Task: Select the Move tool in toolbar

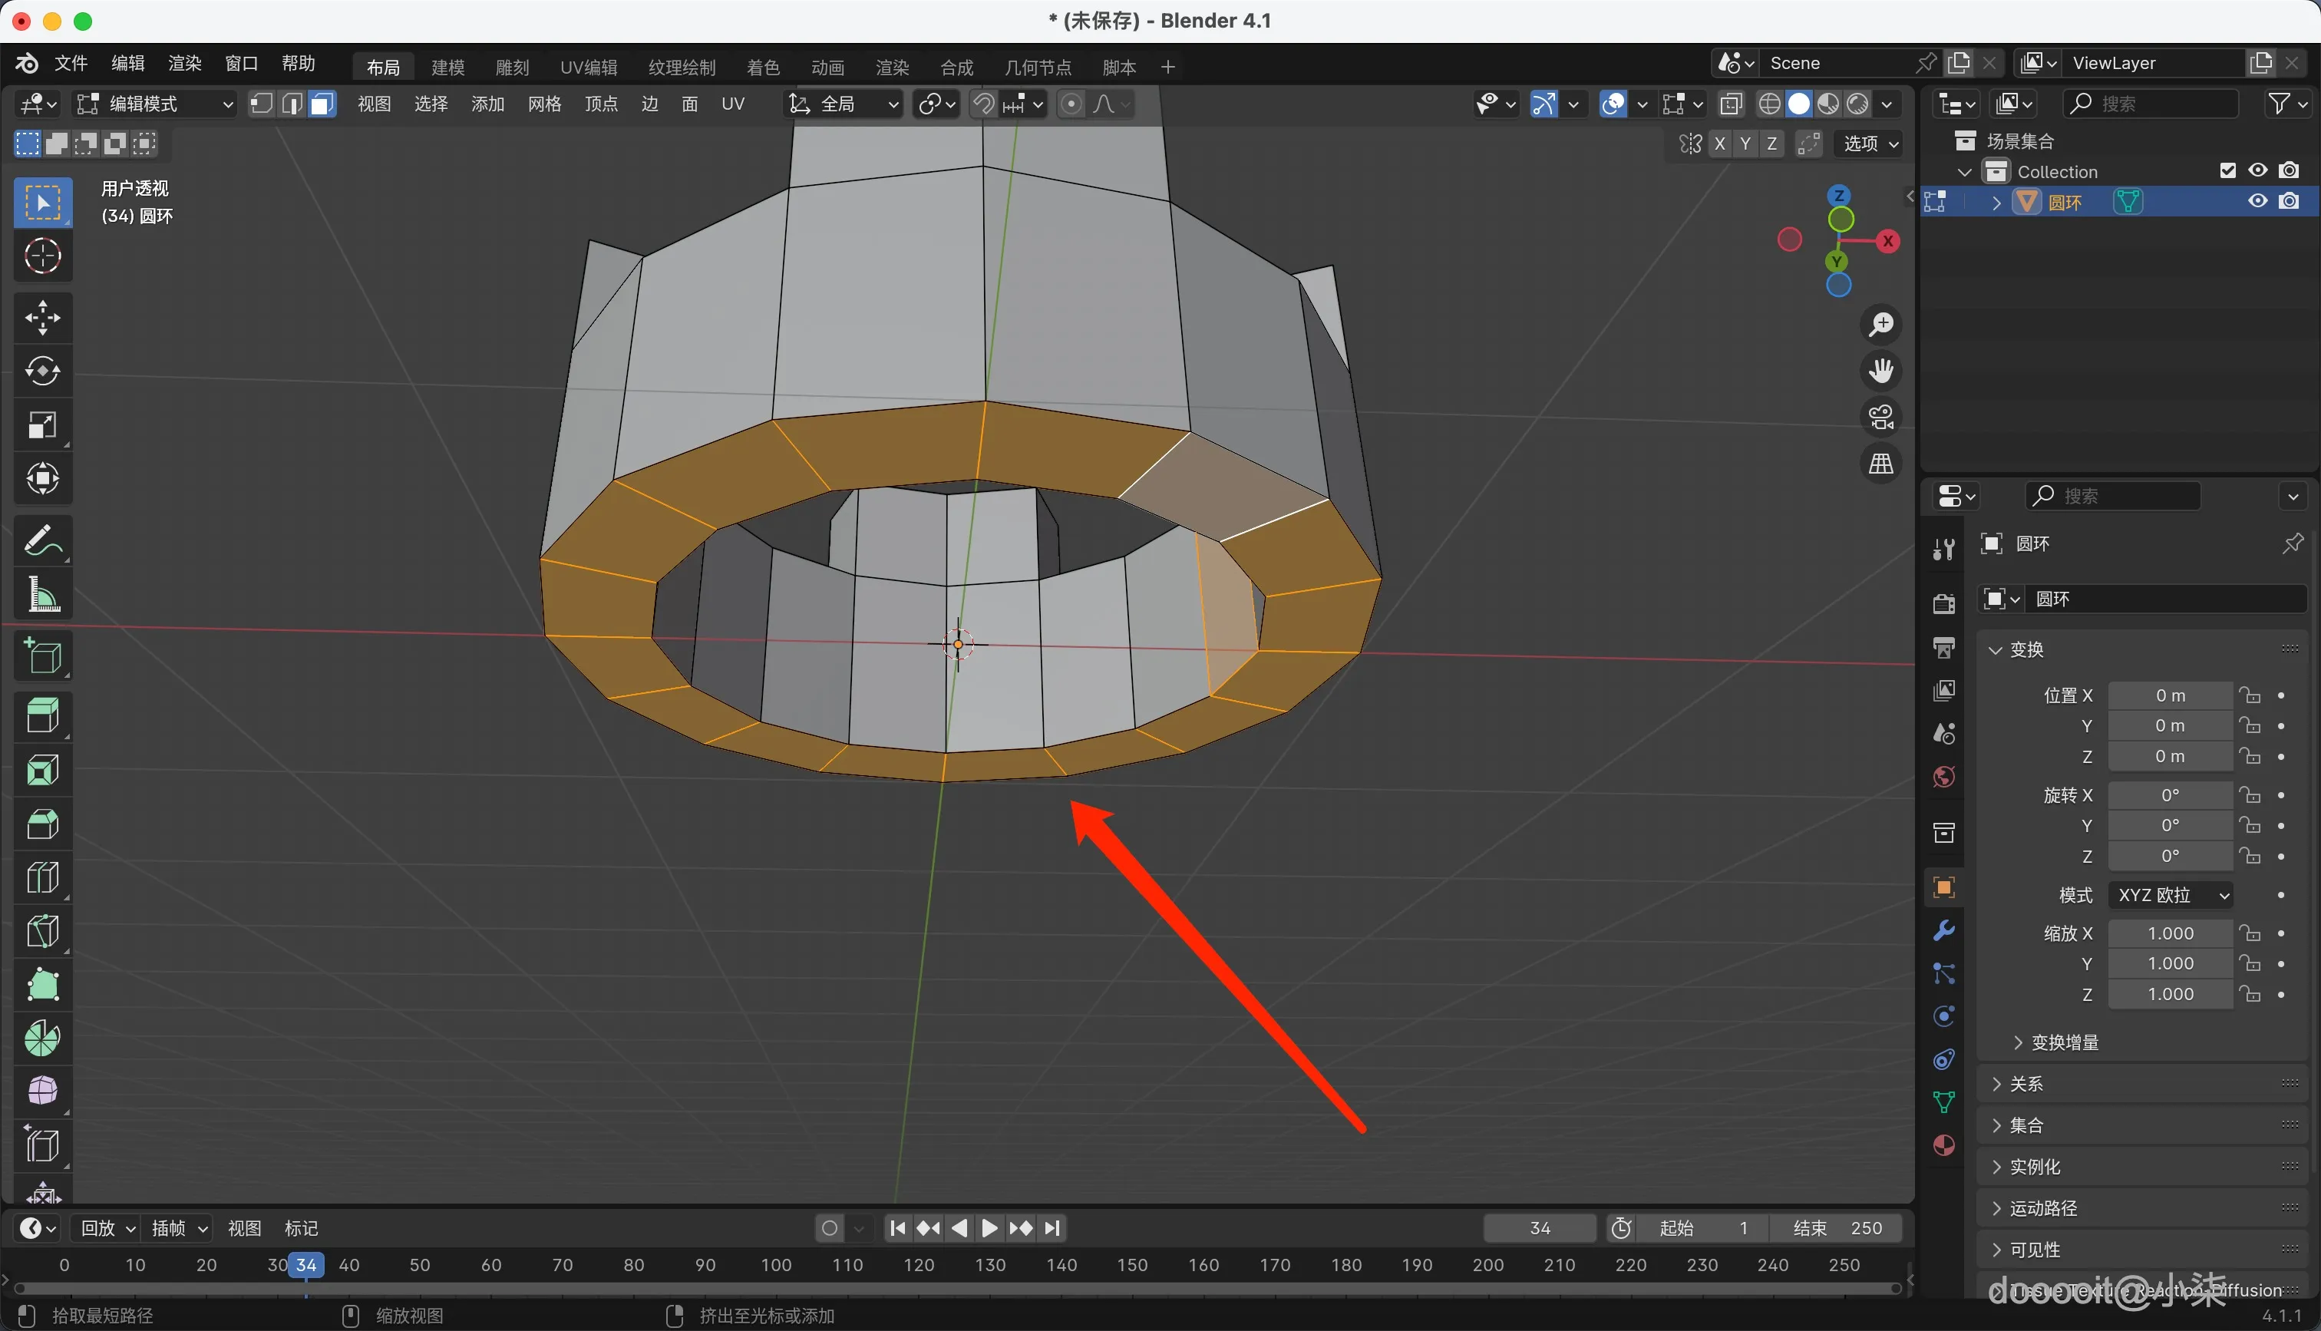Action: pyautogui.click(x=42, y=317)
